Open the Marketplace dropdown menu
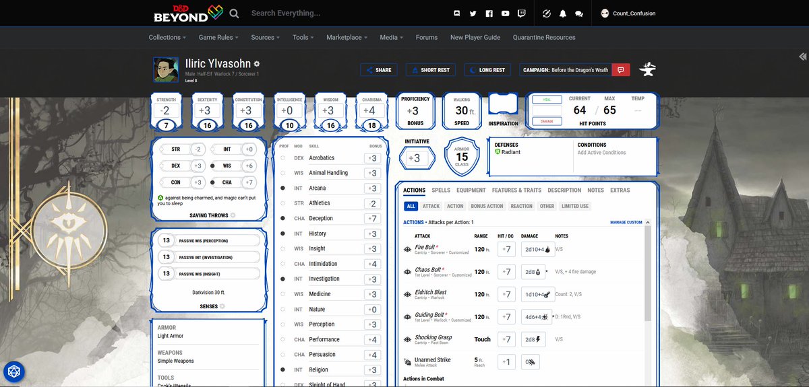The height and width of the screenshot is (387, 809). [x=347, y=38]
